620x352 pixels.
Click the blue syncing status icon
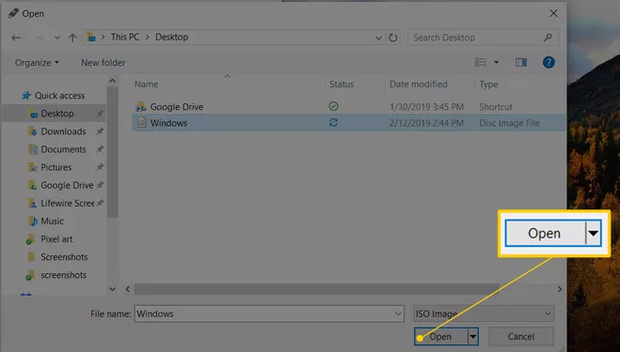click(x=333, y=123)
